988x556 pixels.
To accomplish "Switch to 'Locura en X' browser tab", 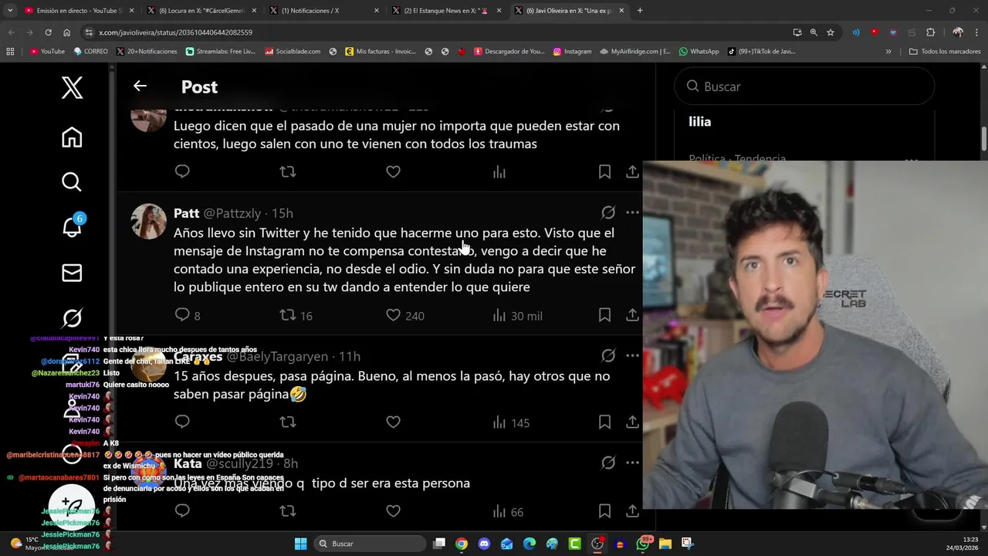I will point(201,11).
